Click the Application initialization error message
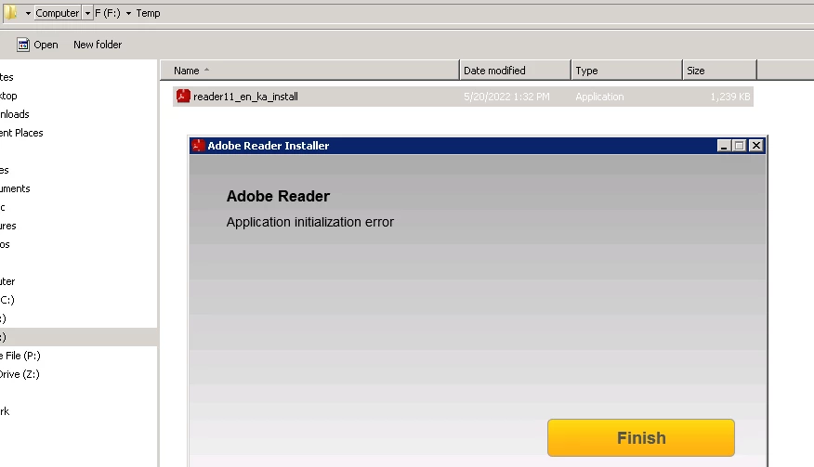Viewport: 814px width, 467px height. pyautogui.click(x=310, y=222)
